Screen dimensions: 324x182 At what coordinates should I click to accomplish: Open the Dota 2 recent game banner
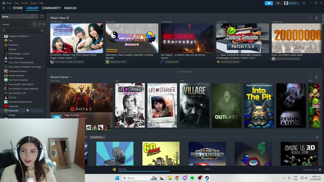pos(82,98)
